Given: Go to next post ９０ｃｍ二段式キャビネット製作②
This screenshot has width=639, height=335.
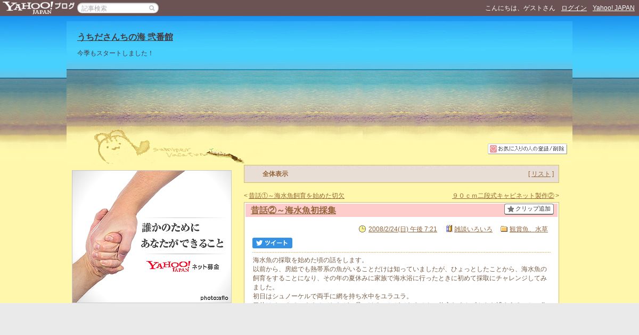Looking at the screenshot, I should point(503,196).
